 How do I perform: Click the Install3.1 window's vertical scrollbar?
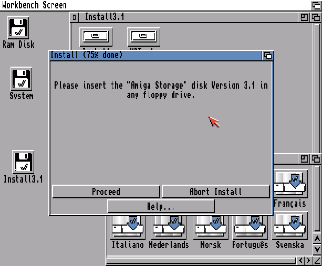coord(317,88)
